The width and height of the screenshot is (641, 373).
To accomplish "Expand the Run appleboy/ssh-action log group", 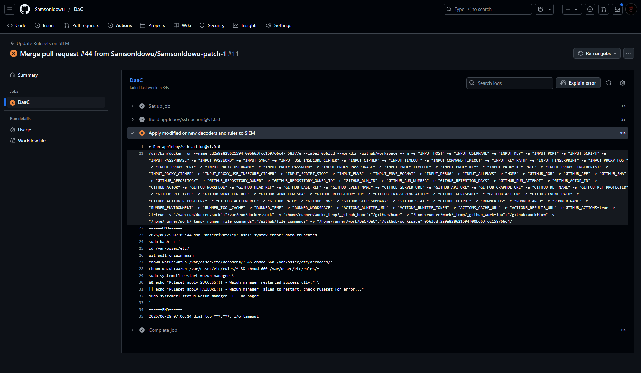I will tap(184, 147).
